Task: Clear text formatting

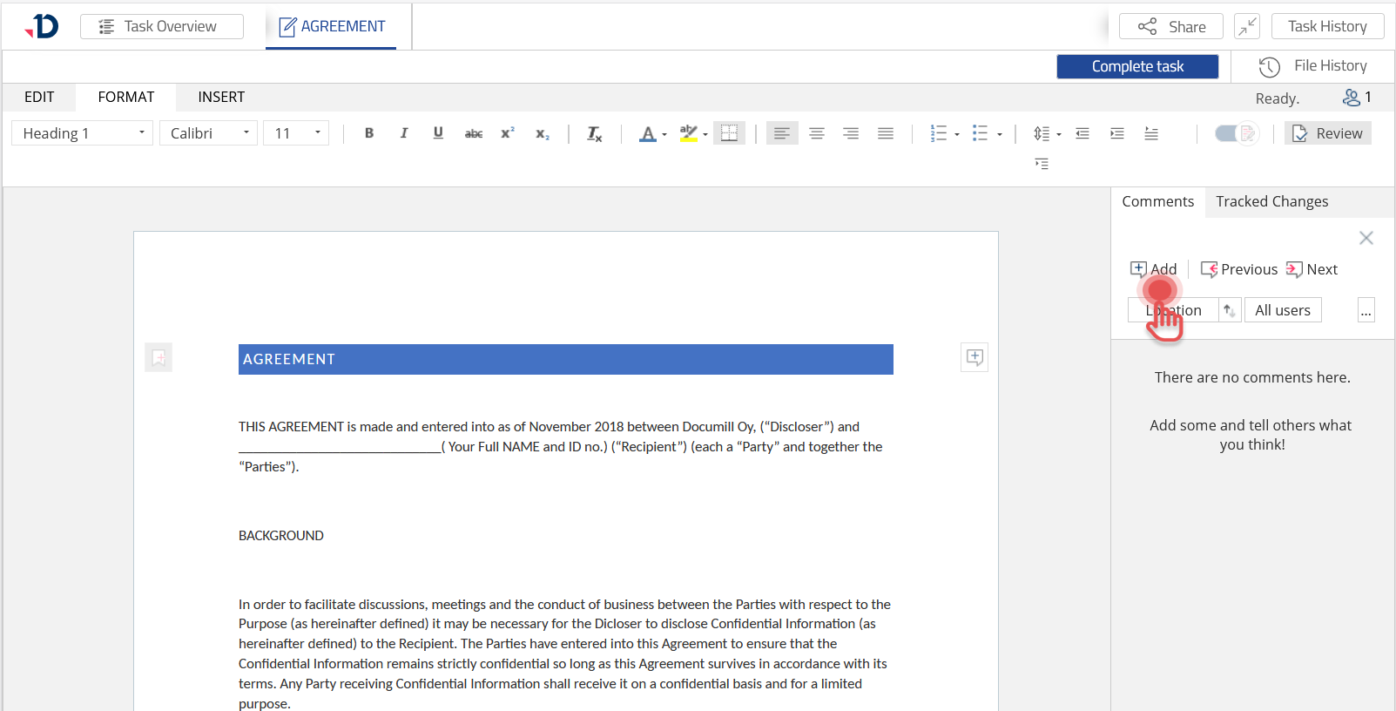Action: click(594, 133)
